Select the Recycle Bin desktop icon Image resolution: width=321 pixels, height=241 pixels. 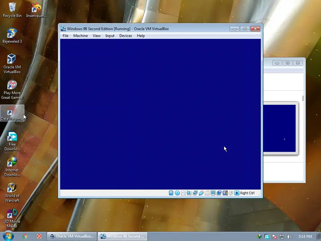pos(12,10)
